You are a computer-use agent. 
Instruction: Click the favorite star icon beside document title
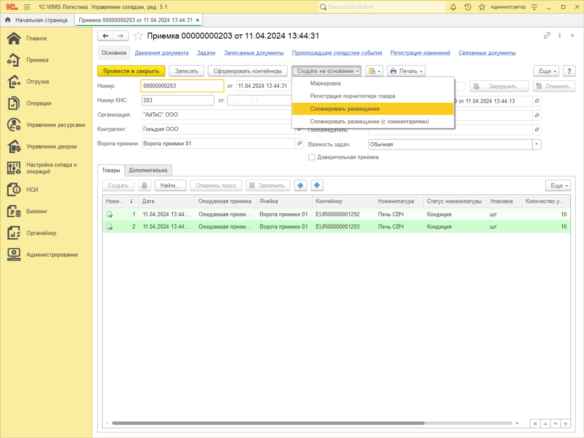137,35
